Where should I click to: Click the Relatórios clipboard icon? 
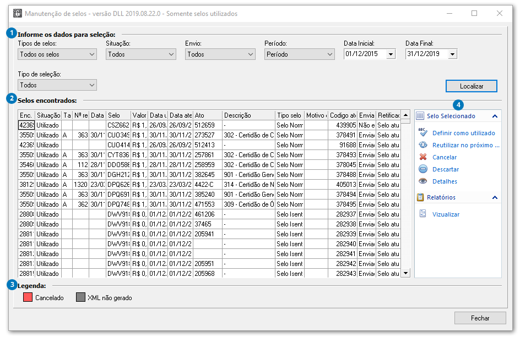pos(420,197)
